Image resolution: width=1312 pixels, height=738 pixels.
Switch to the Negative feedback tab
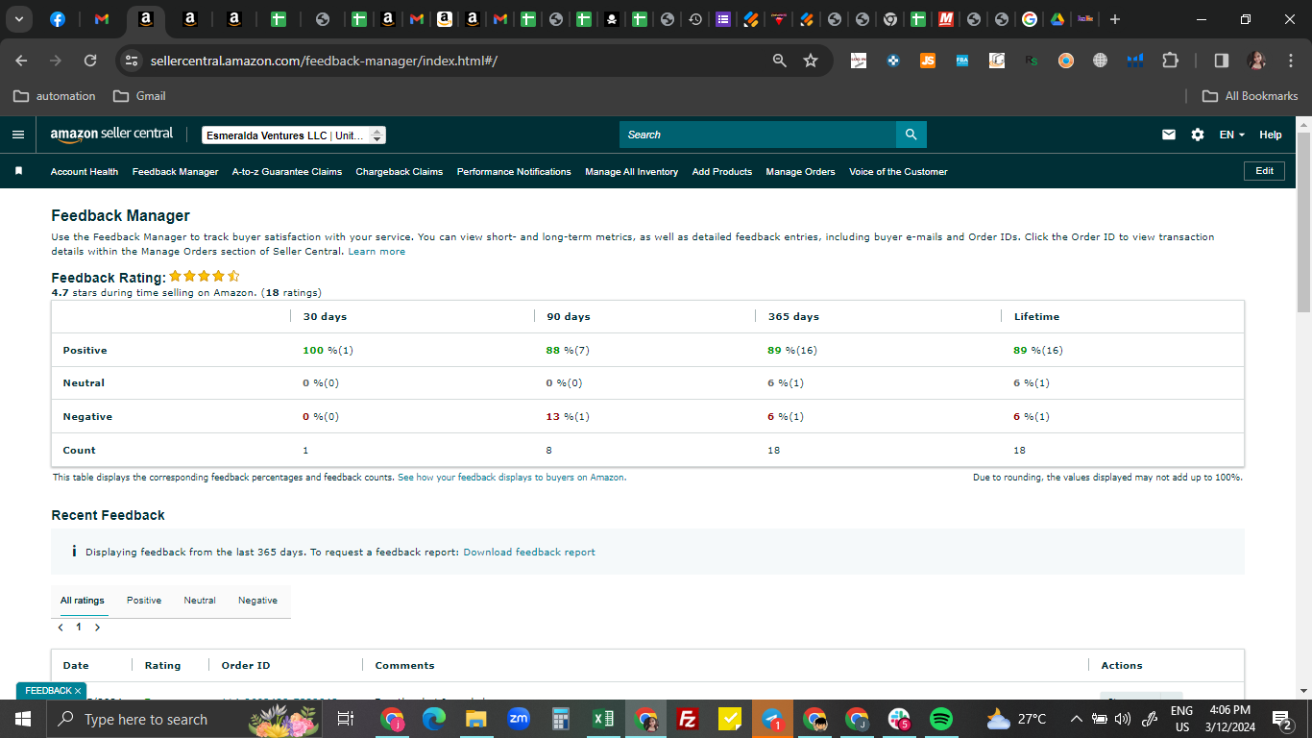pyautogui.click(x=257, y=601)
